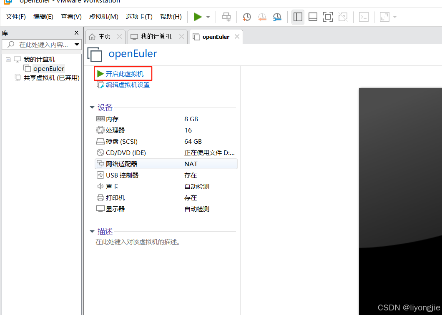442x315 pixels.
Task: Select the 打印机 device row
Action: click(166, 198)
